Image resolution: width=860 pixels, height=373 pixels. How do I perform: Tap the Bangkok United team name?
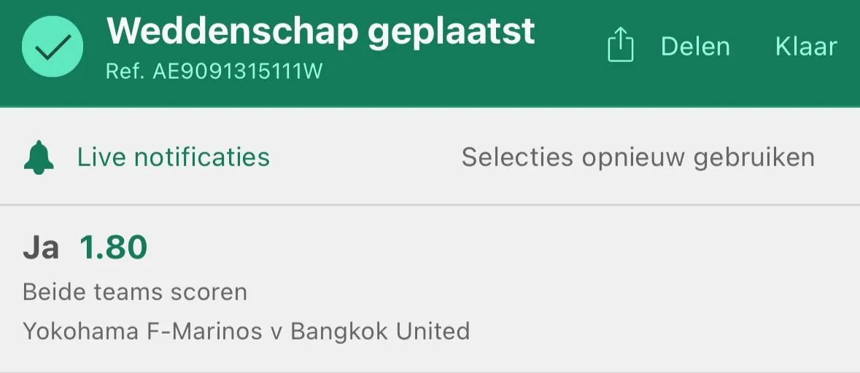380,331
